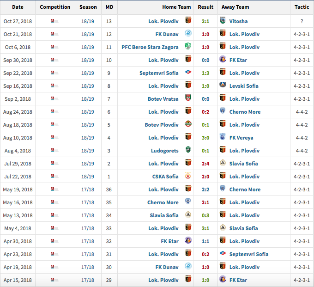314x287 pixels.
Task: Click the question mark tactic cell
Action: tap(302, 21)
